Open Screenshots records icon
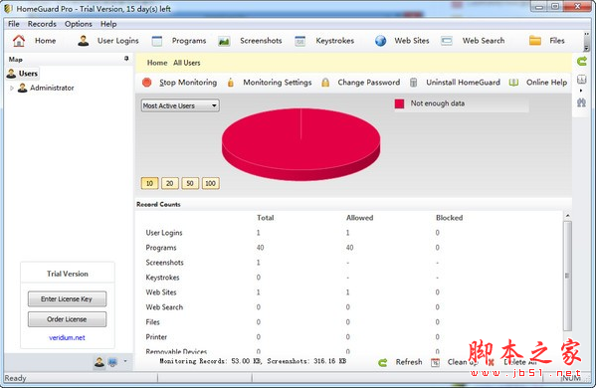The height and width of the screenshot is (388, 596). [x=224, y=41]
